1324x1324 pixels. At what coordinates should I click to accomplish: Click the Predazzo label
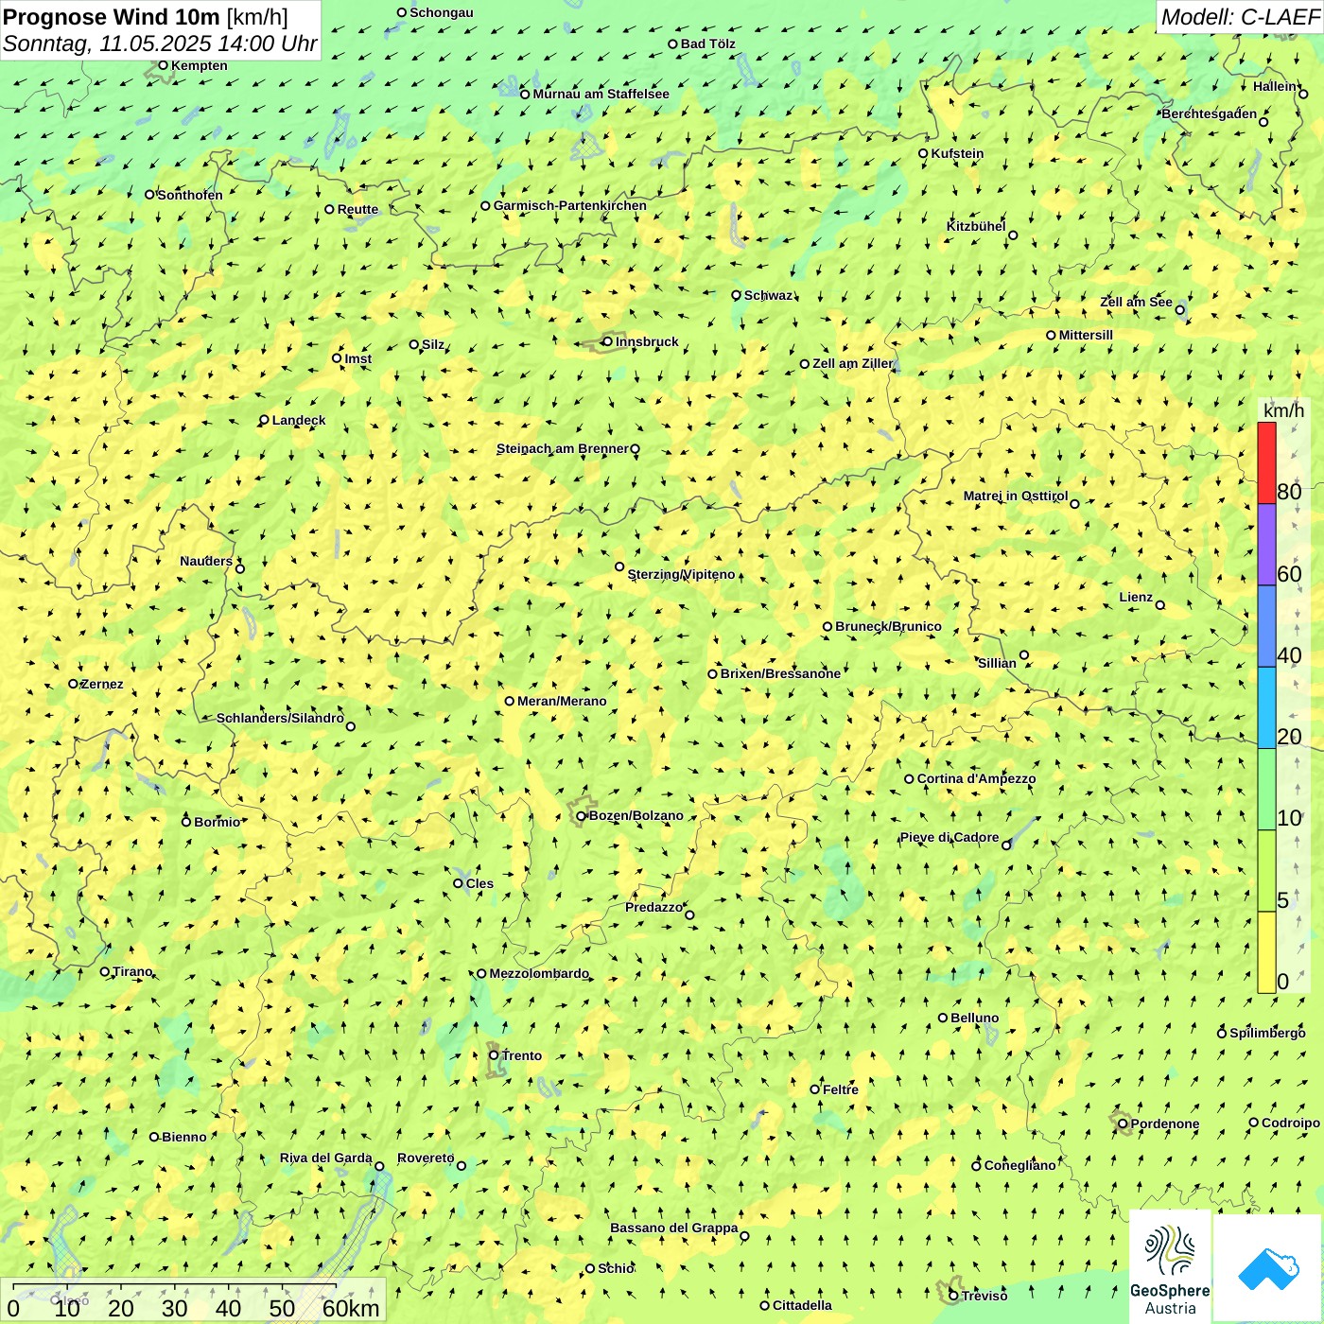653,907
